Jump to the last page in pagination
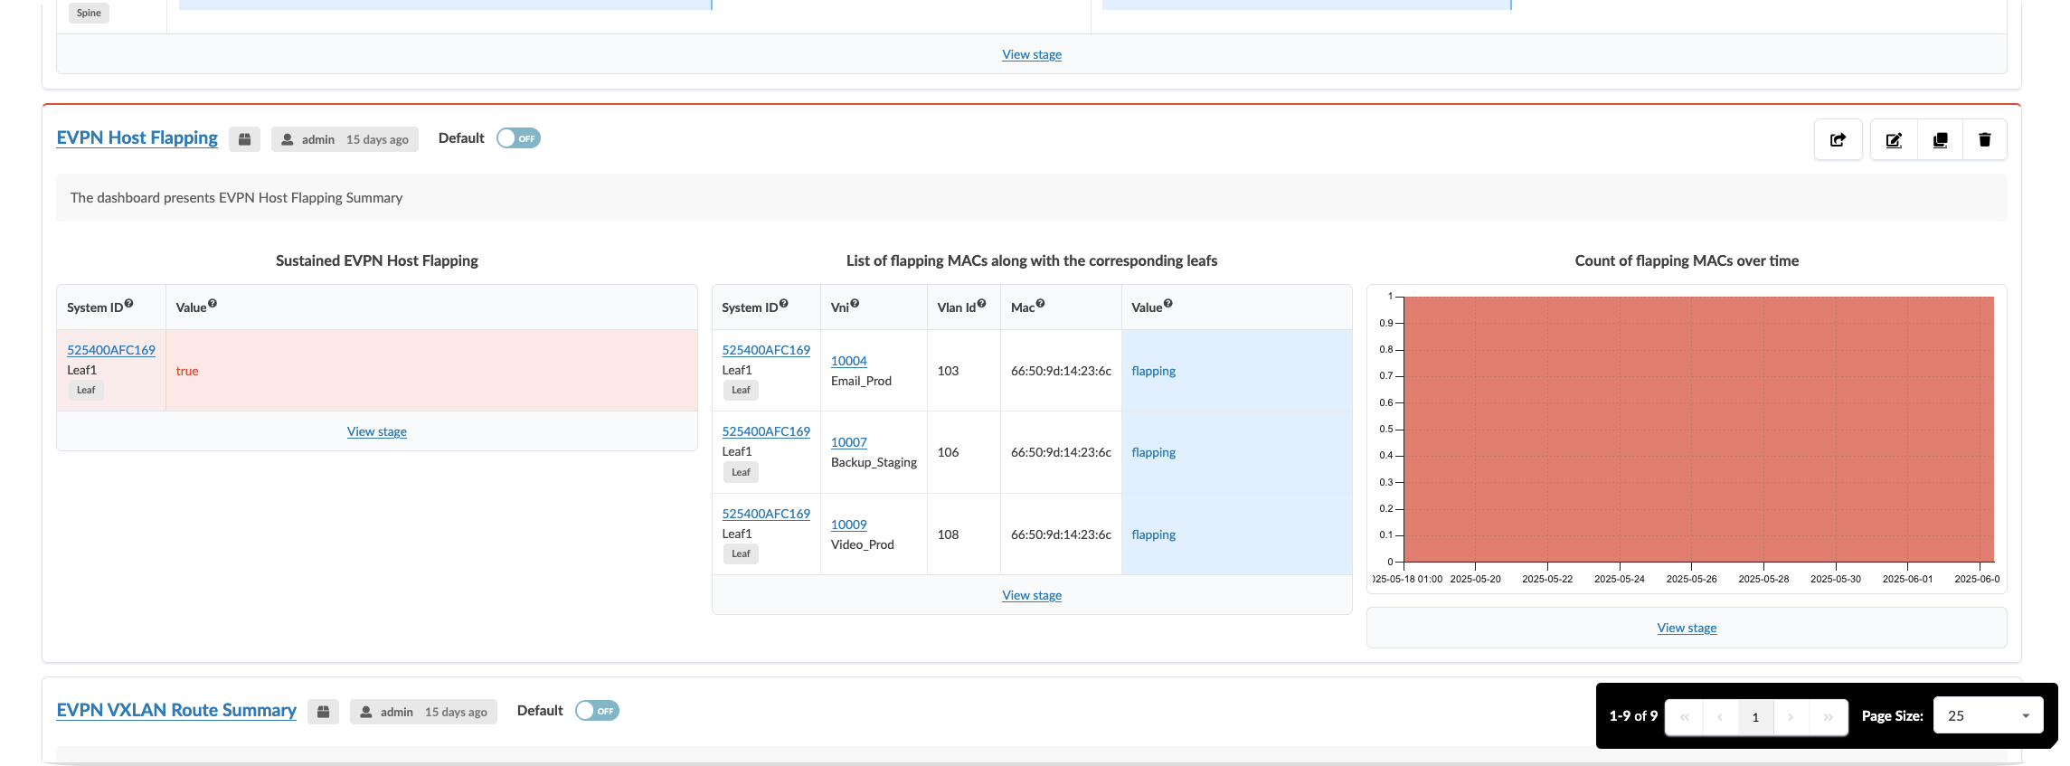2070x766 pixels. (x=1828, y=717)
